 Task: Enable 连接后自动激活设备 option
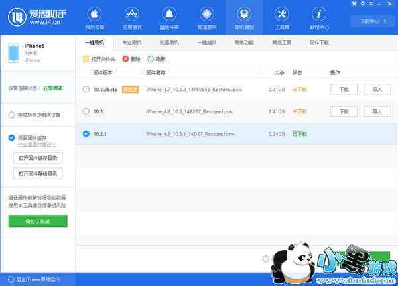click(12, 115)
